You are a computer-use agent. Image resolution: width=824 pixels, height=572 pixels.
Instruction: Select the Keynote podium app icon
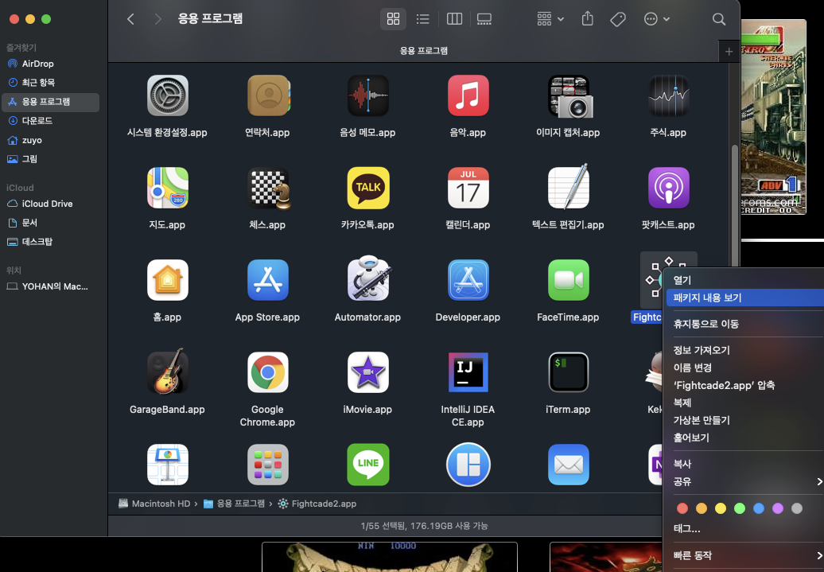(x=168, y=465)
